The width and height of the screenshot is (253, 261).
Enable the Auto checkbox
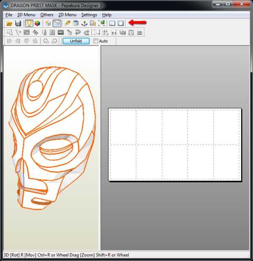pyautogui.click(x=96, y=41)
